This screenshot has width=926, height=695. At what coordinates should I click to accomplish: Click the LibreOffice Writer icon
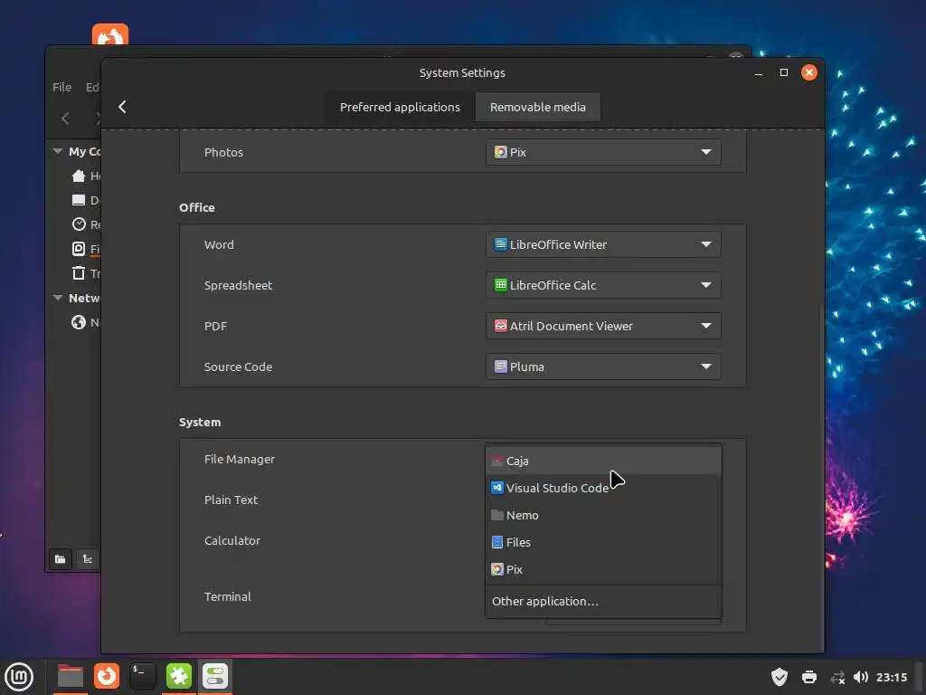[500, 244]
